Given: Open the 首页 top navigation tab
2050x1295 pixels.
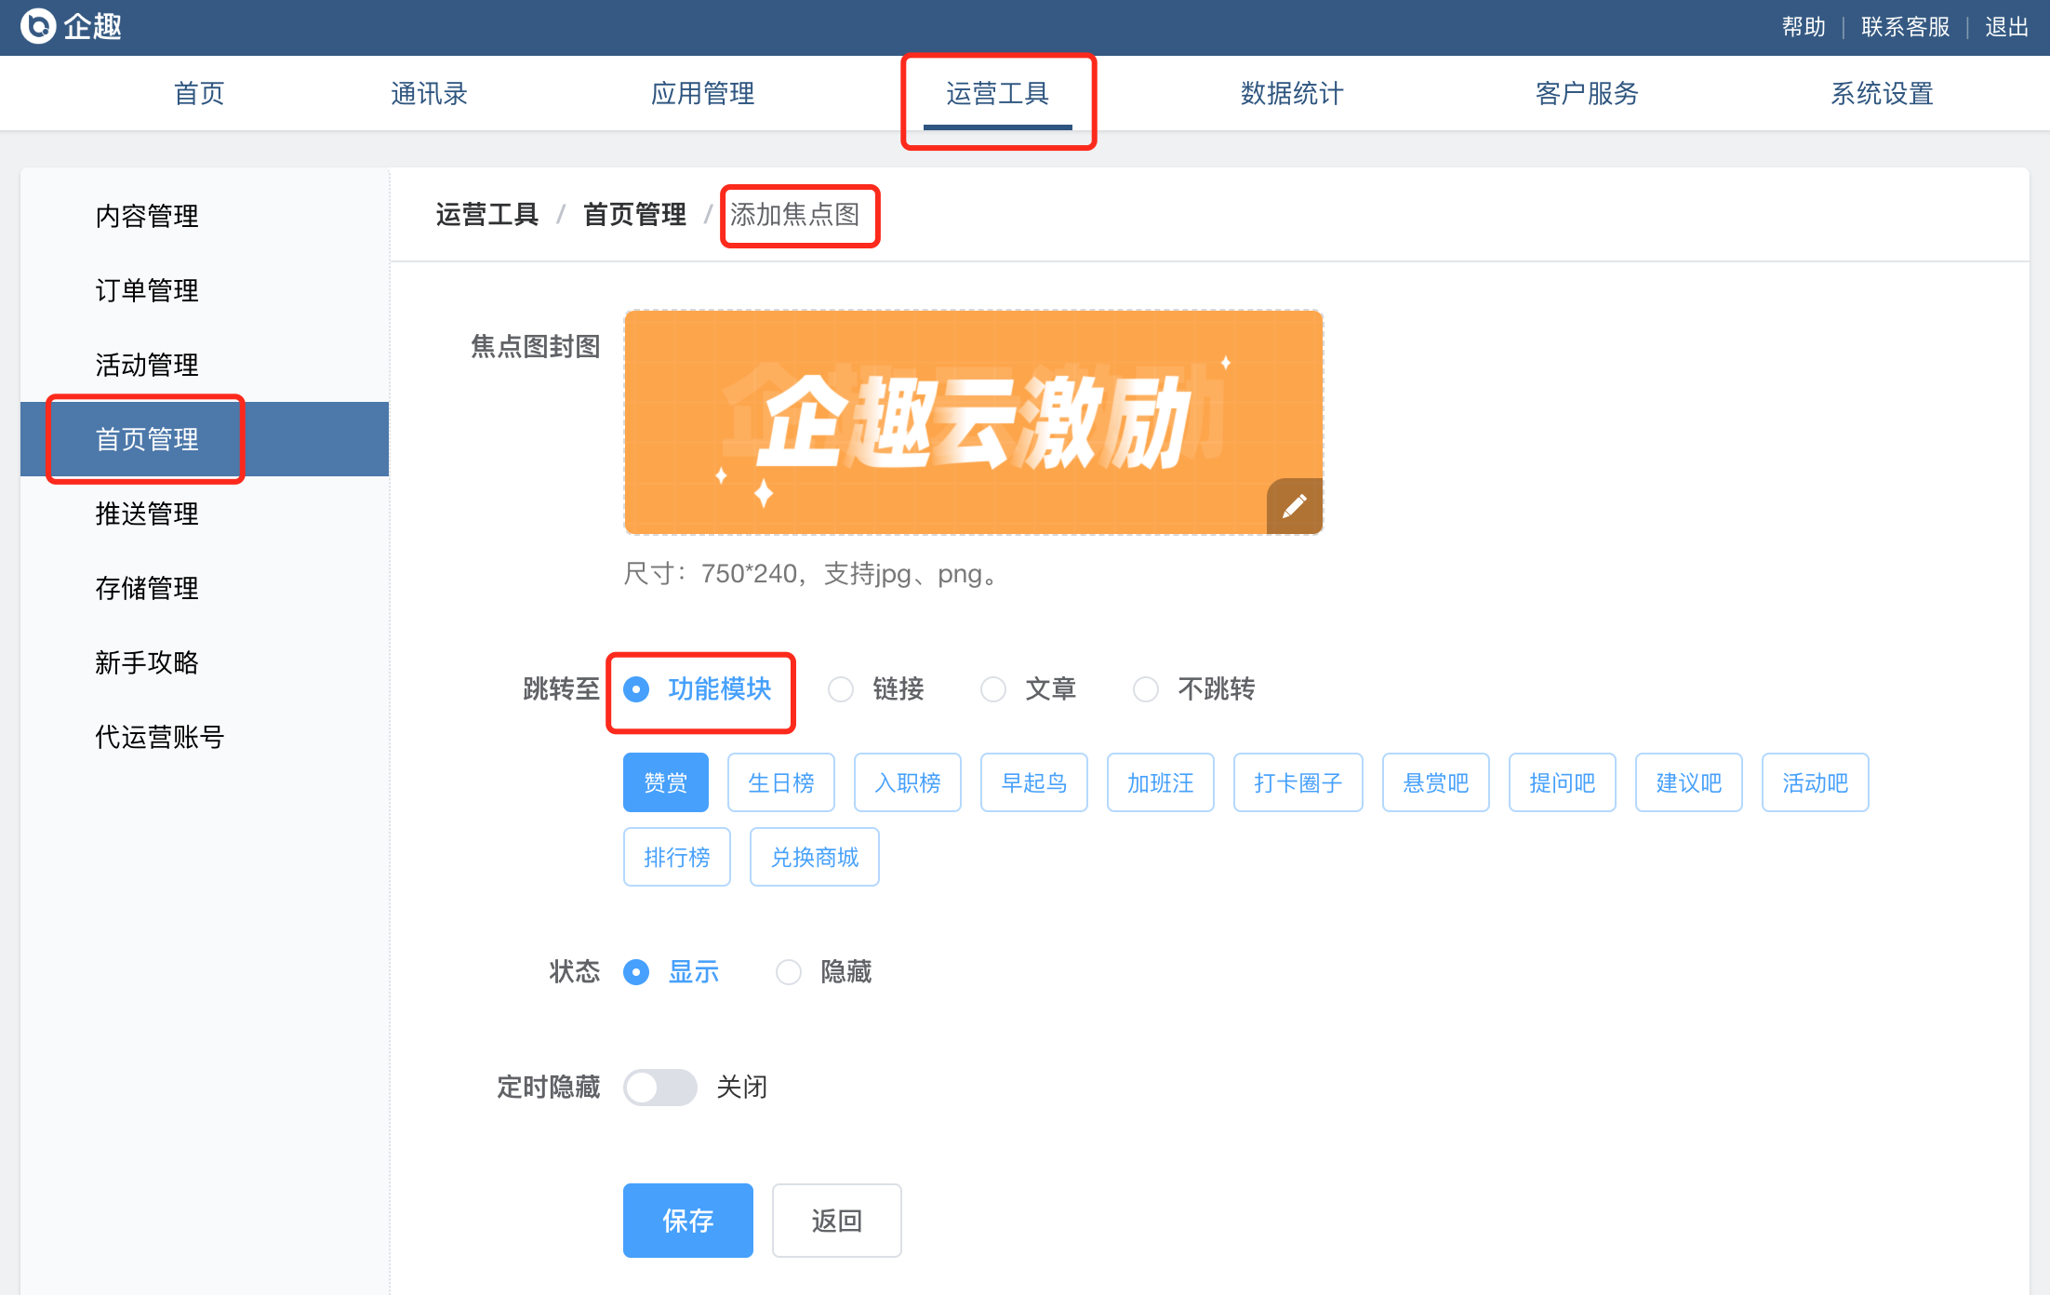Looking at the screenshot, I should [x=199, y=93].
